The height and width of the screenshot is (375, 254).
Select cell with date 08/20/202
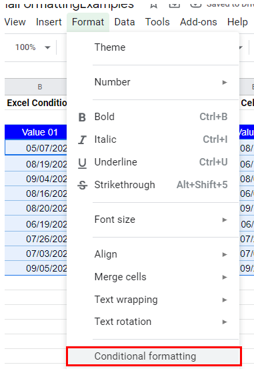pos(35,208)
